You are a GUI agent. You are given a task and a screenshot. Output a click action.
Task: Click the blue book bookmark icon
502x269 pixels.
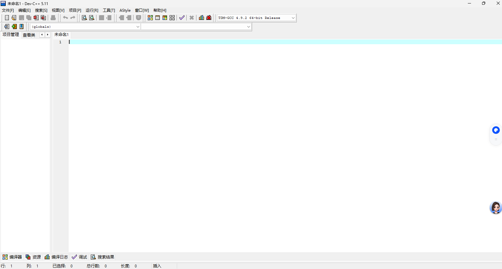pyautogui.click(x=22, y=27)
